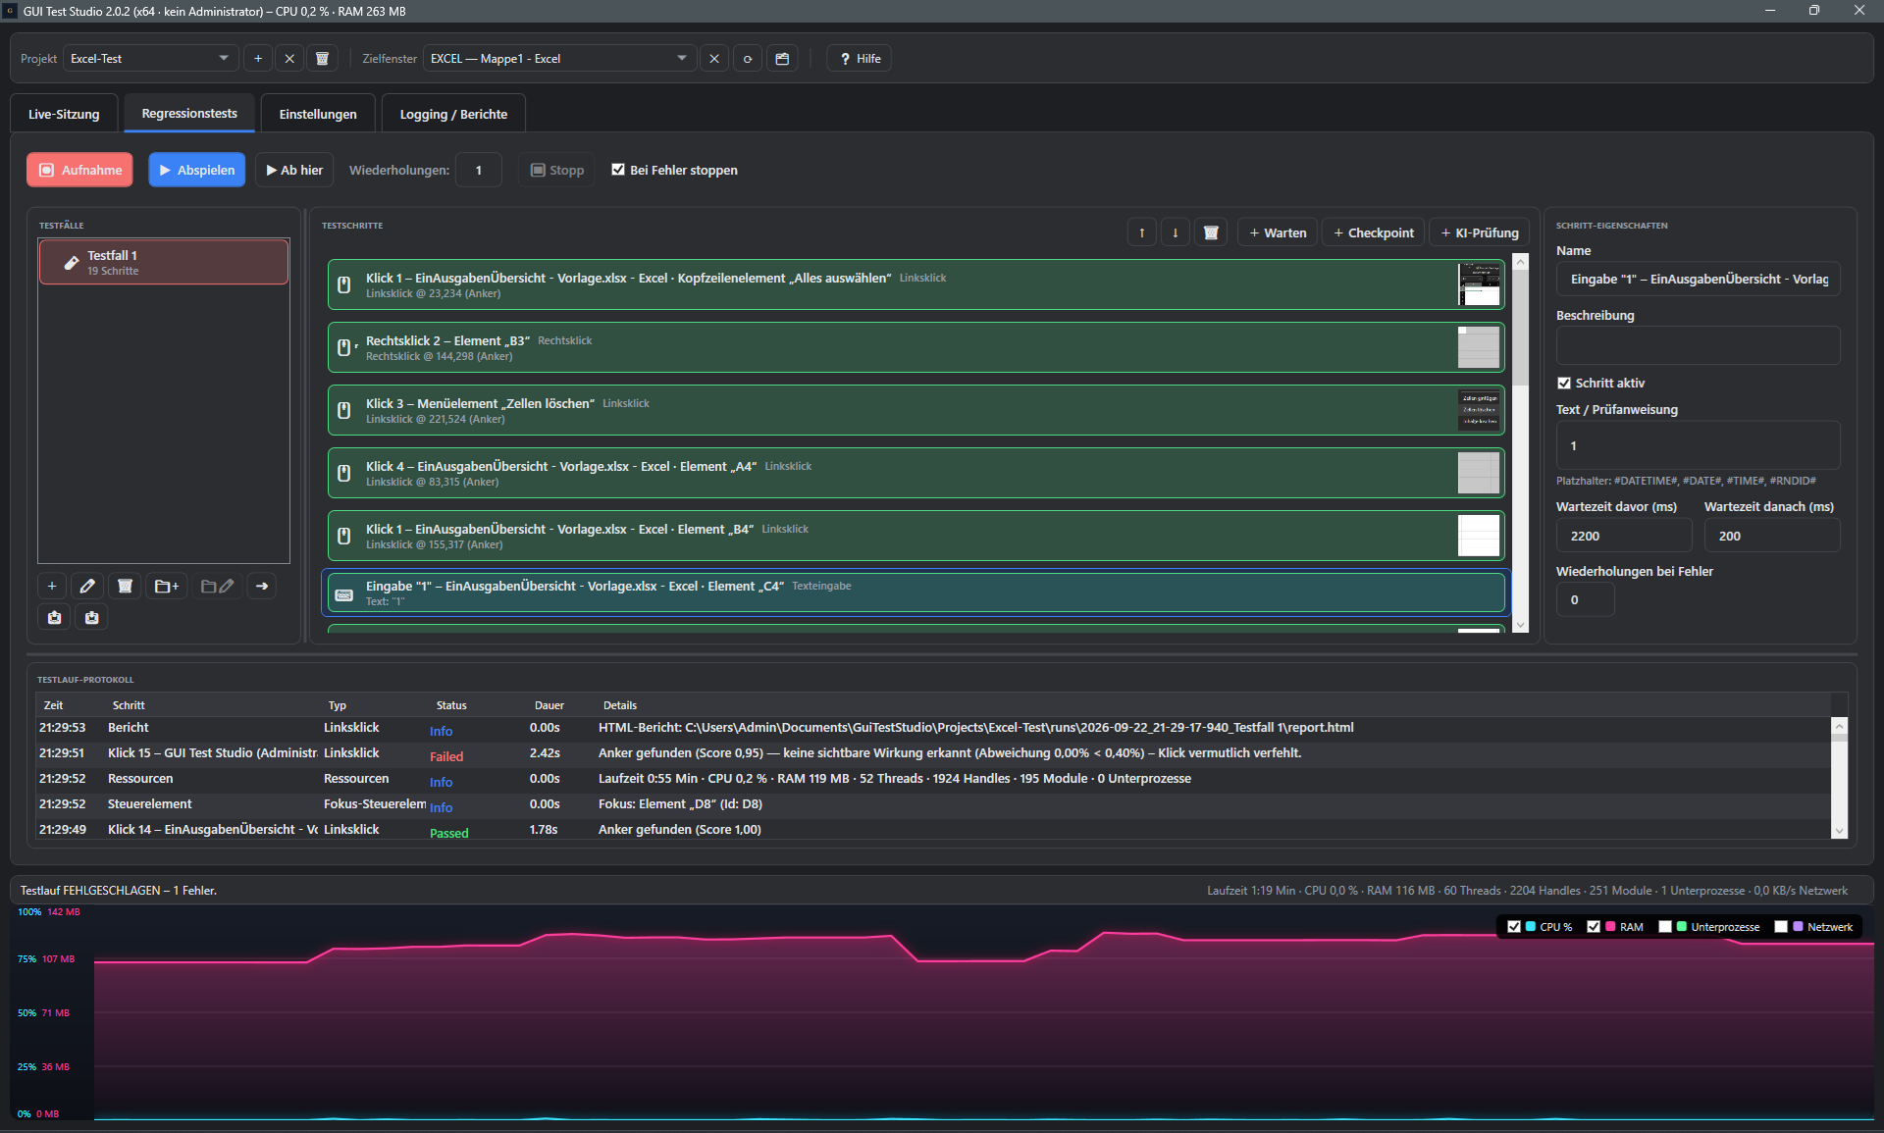
Task: Open the Einstellungen tab
Action: (318, 114)
